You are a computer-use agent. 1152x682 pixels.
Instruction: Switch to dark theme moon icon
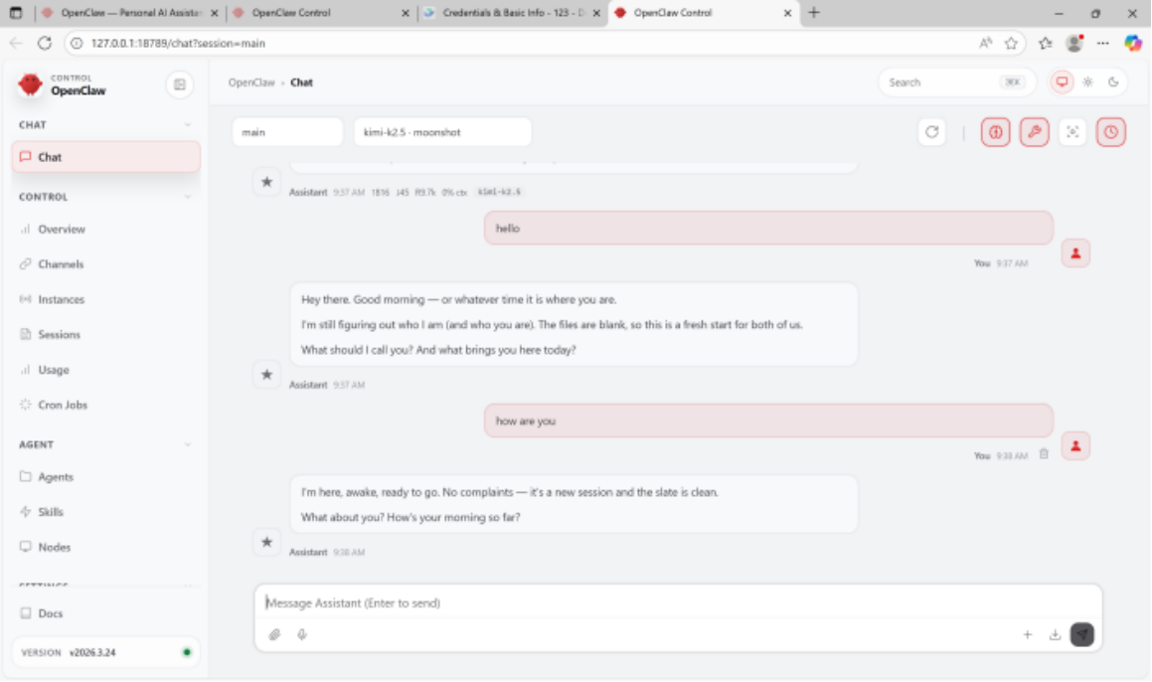pyautogui.click(x=1113, y=83)
